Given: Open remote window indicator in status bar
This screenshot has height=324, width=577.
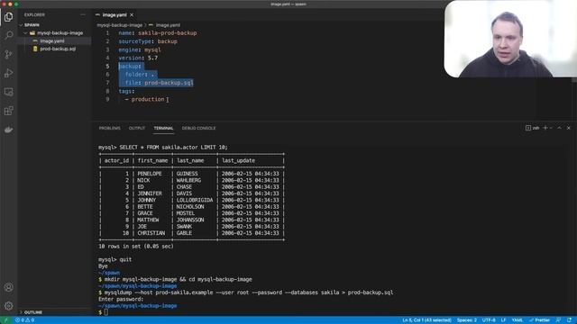Looking at the screenshot, I should [5, 320].
